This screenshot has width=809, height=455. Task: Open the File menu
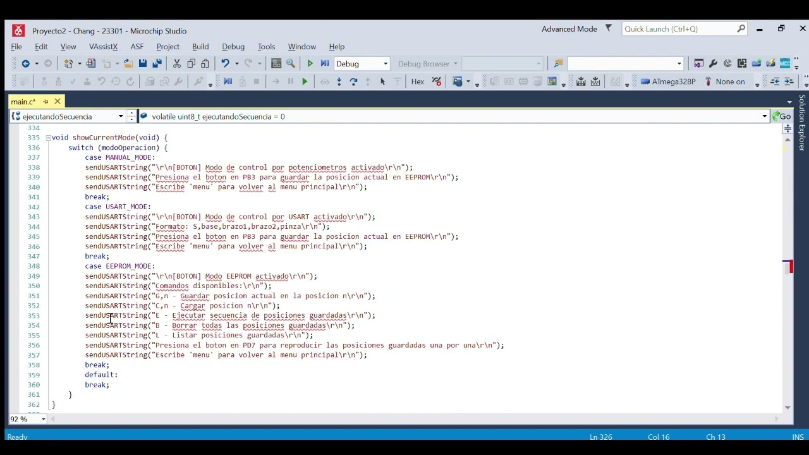[x=16, y=47]
